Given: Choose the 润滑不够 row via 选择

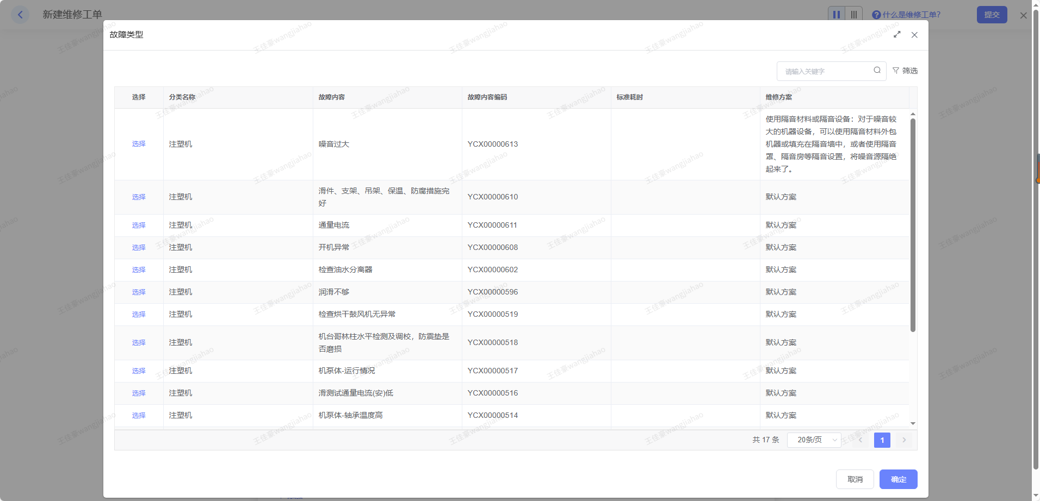Looking at the screenshot, I should [139, 292].
